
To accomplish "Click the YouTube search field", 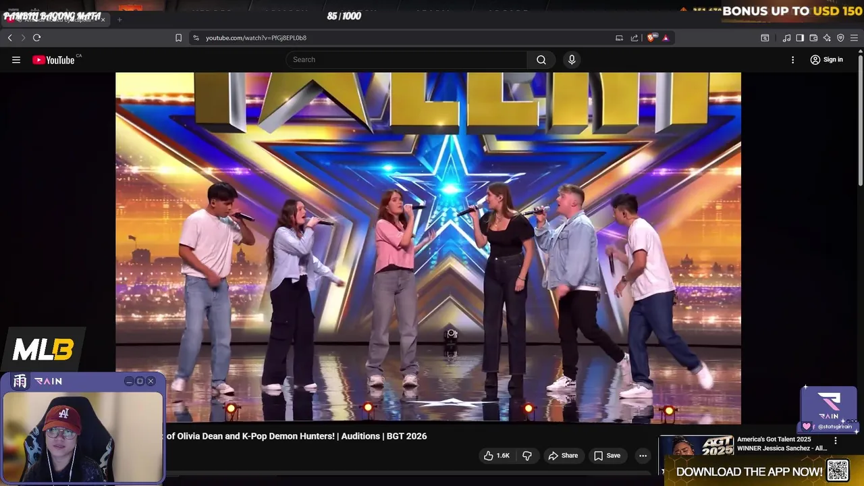I will (x=407, y=59).
